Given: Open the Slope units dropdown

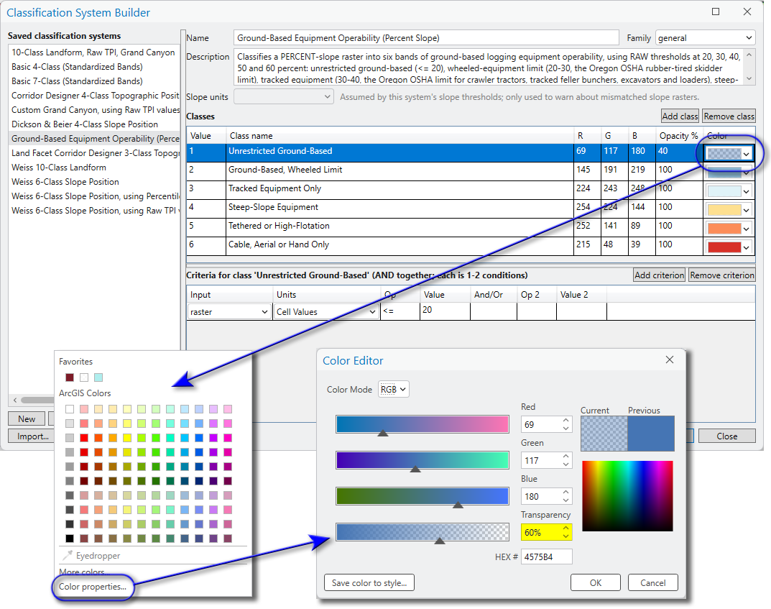Looking at the screenshot, I should 284,97.
